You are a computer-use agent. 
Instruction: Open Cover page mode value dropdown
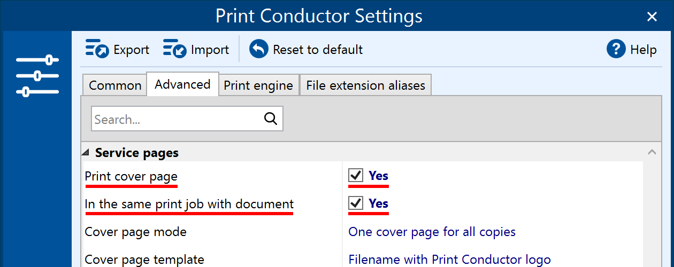tap(432, 232)
